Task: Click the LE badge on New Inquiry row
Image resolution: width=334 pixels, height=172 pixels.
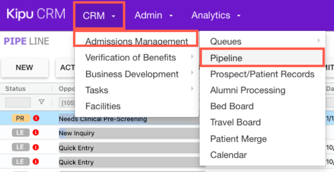Action: point(20,133)
